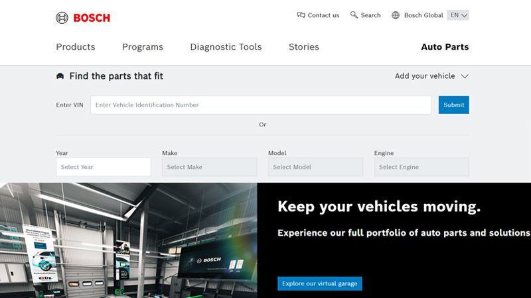Click the Model field label
The width and height of the screenshot is (531, 298).
pos(277,153)
